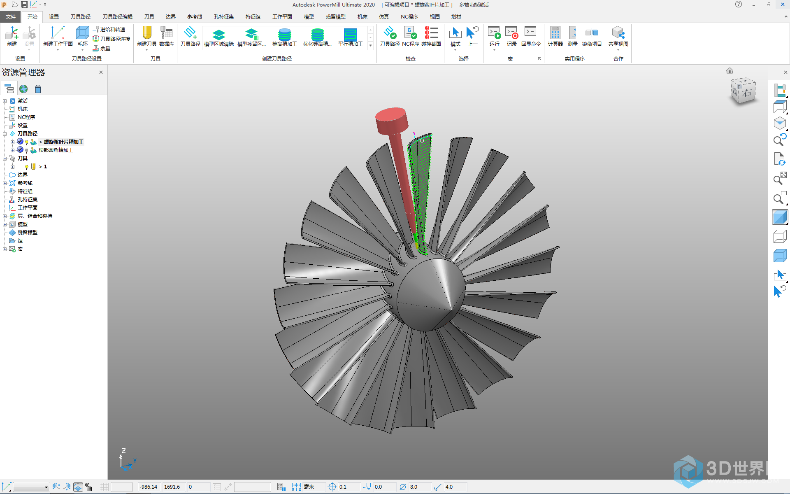Screen dimensions: 790x494
Task: Switch to the 刀具路径编辑 ribbon tab
Action: [118, 16]
